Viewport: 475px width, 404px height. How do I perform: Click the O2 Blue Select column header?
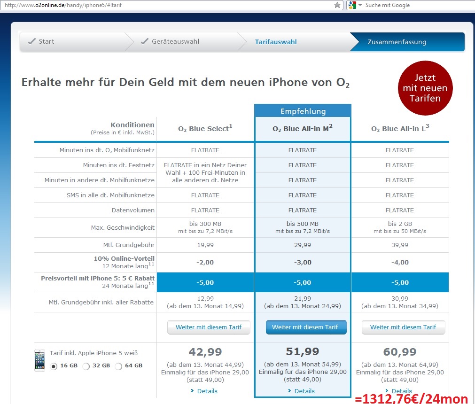tap(205, 128)
